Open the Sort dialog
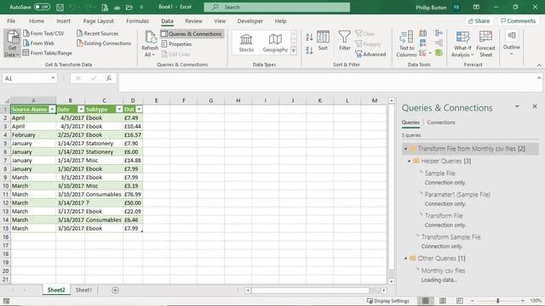The height and width of the screenshot is (306, 545). coord(323,41)
